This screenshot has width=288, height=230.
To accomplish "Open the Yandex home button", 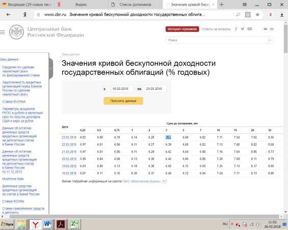I will [25, 15].
